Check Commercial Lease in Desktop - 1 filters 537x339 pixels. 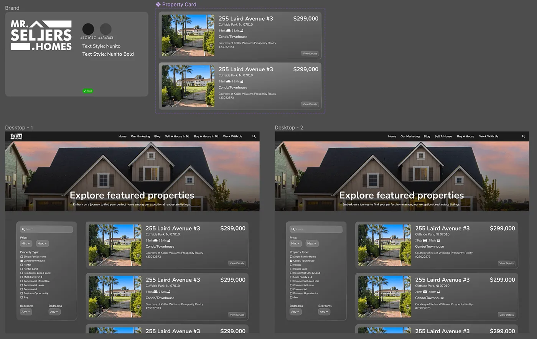tap(22, 285)
